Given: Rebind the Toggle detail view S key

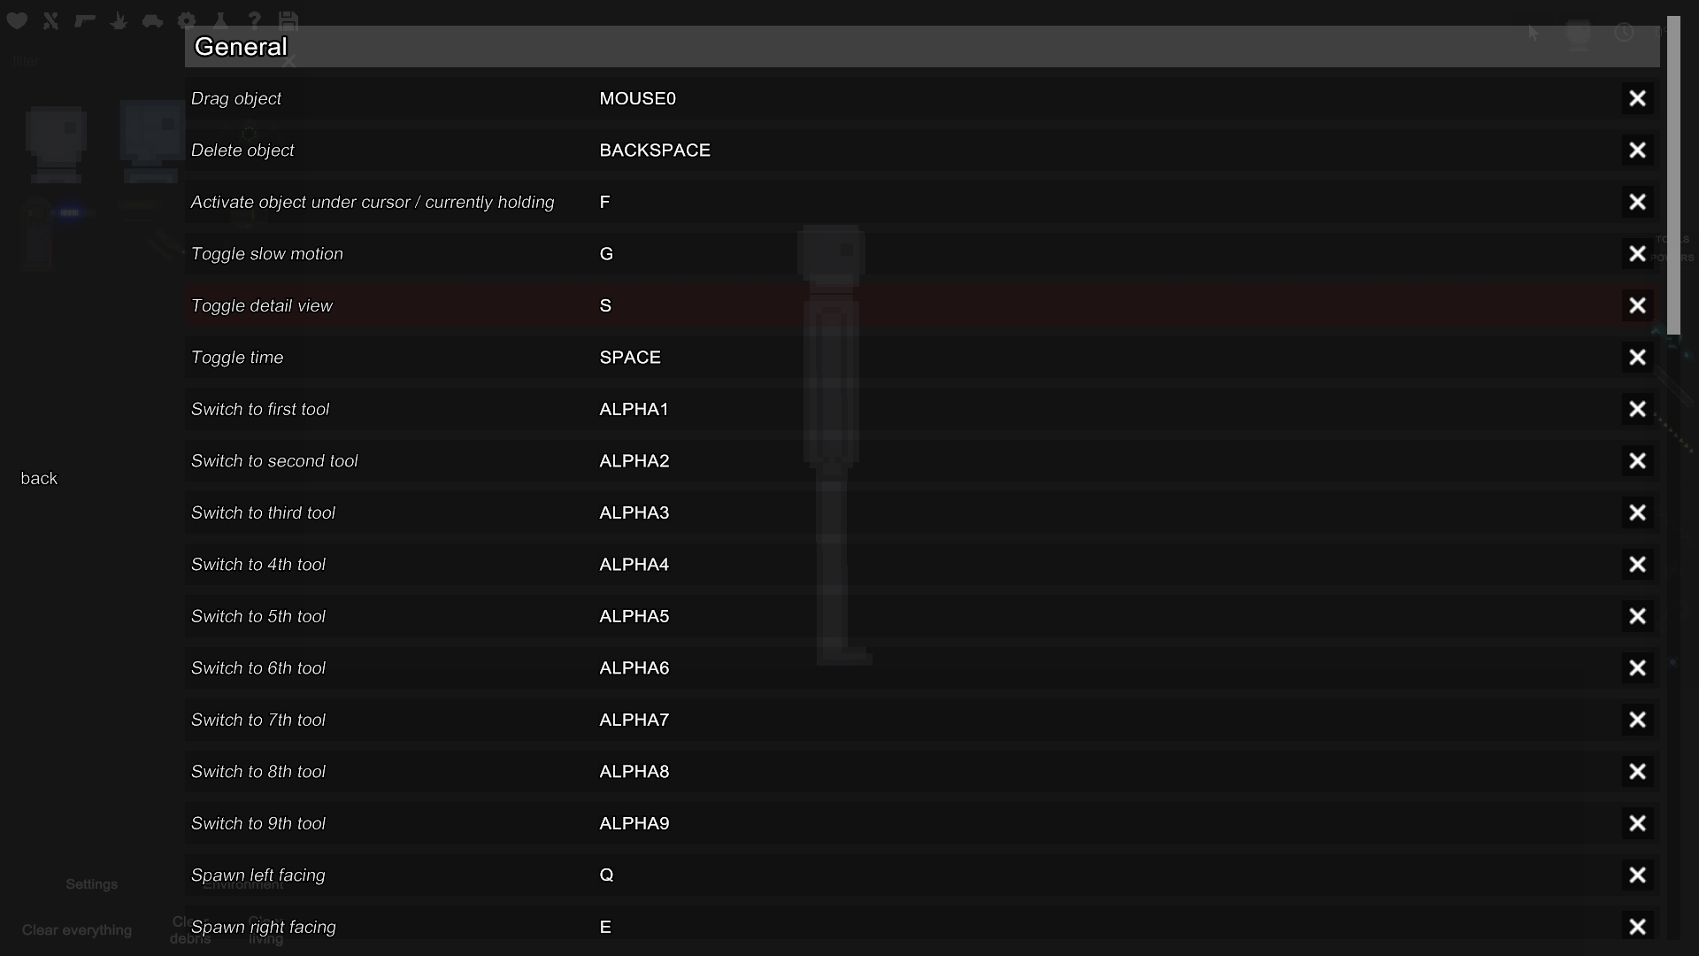Looking at the screenshot, I should tap(605, 306).
